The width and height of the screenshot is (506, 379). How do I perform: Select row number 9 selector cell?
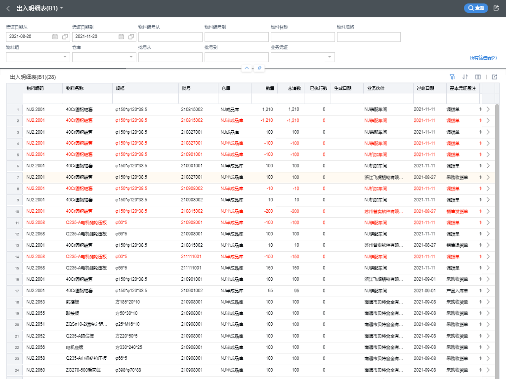pos(15,200)
